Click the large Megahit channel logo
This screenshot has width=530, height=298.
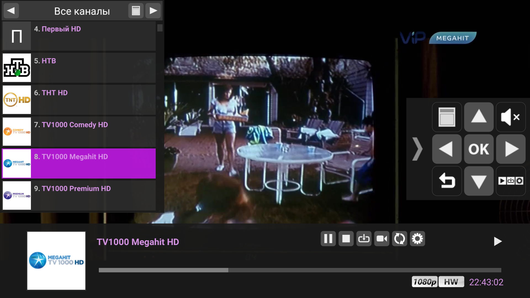pyautogui.click(x=56, y=261)
